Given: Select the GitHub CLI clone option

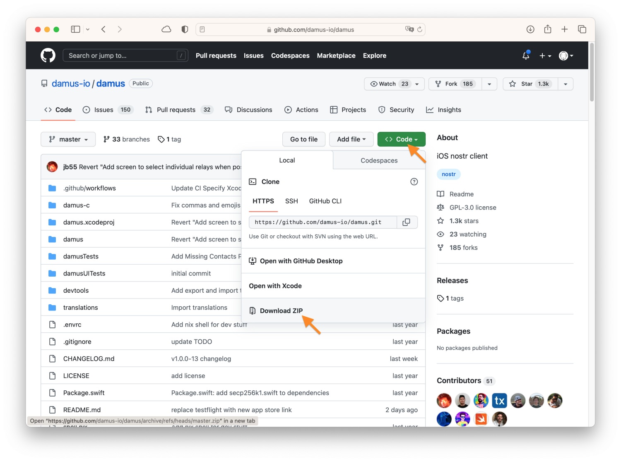Looking at the screenshot, I should coord(325,201).
